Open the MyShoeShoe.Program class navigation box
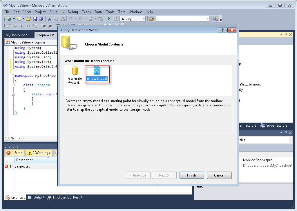The width and height of the screenshot is (297, 211). pyautogui.click(x=31, y=42)
